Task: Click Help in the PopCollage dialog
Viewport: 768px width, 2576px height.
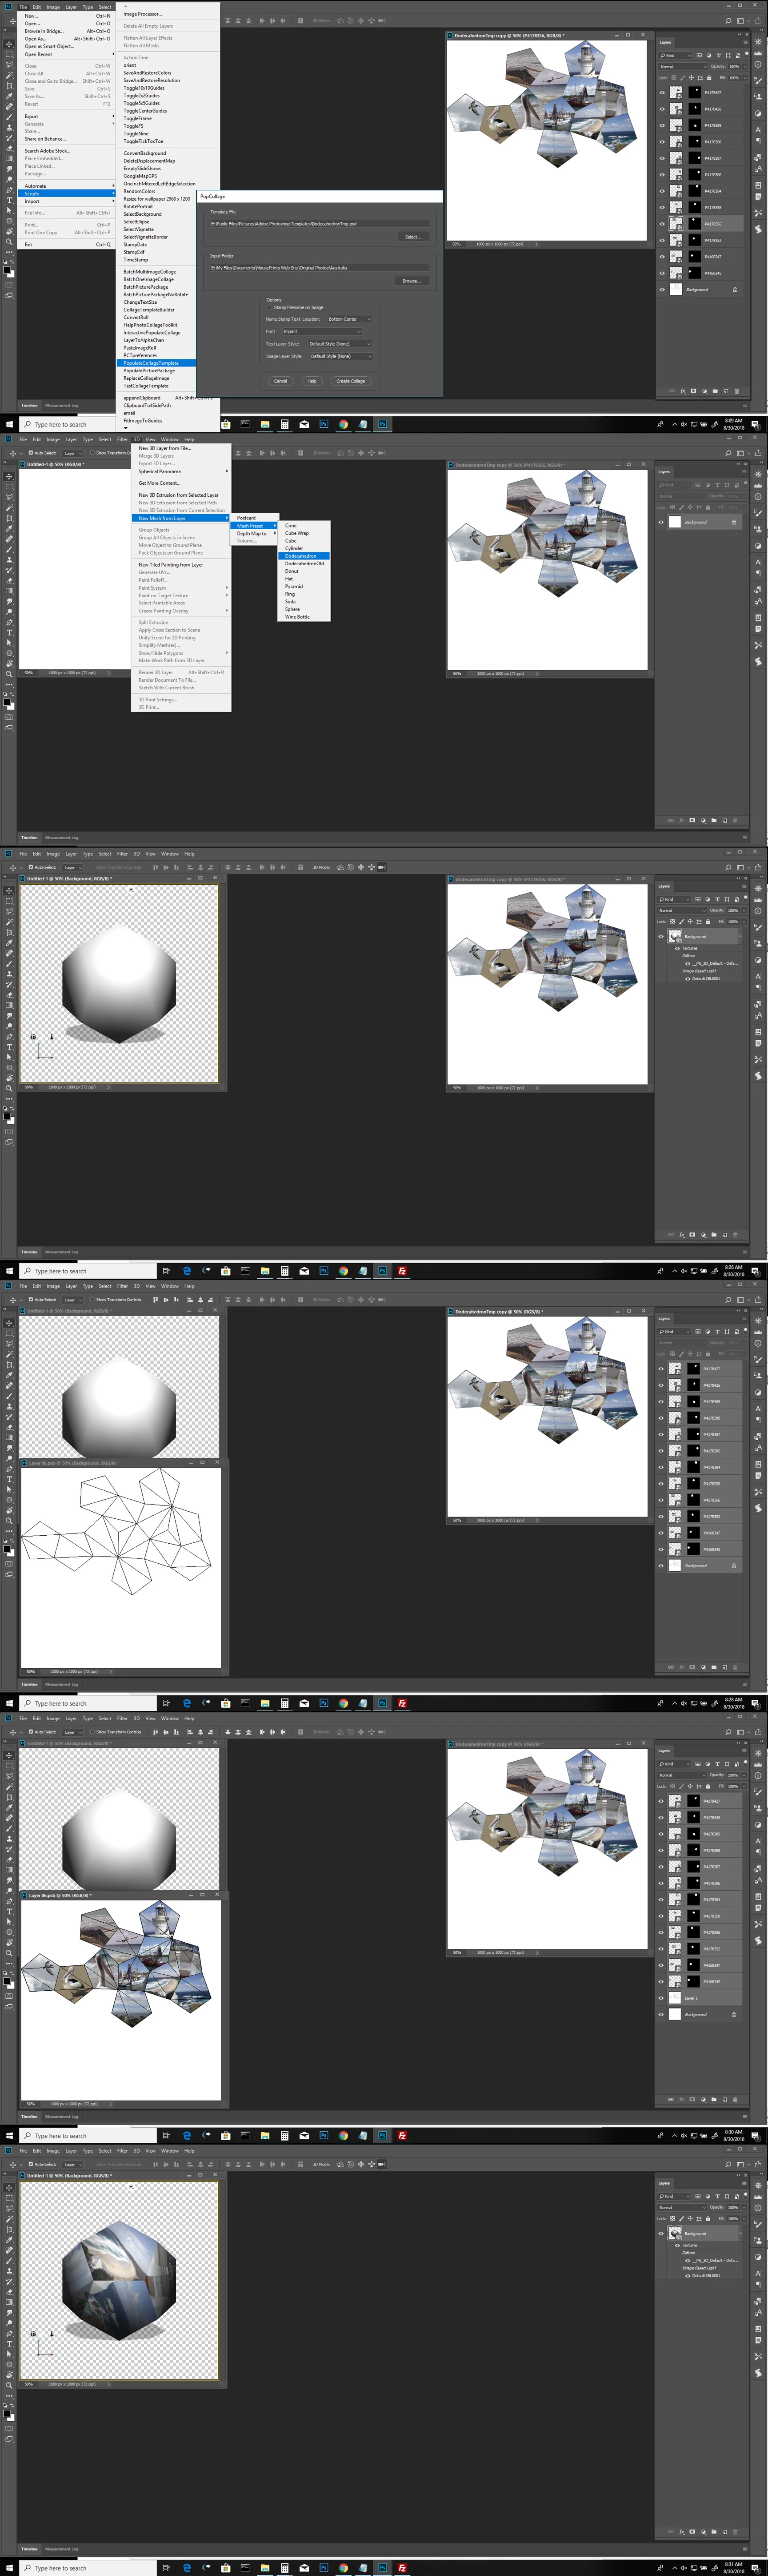Action: [312, 381]
